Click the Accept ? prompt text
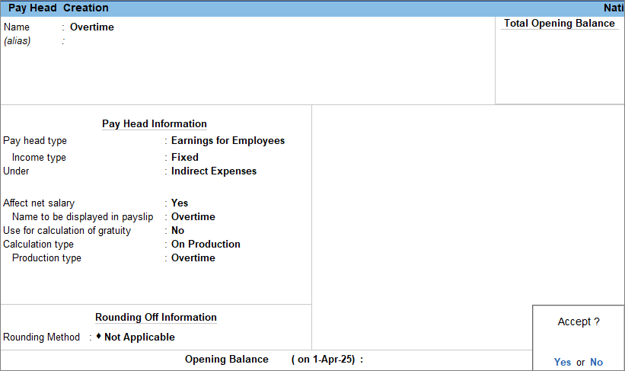The image size is (625, 371). point(579,321)
